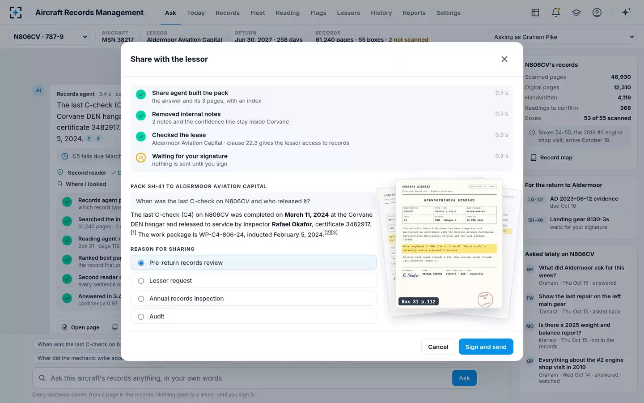
Task: Click the magnifier icon beside Where I looked
Action: pyautogui.click(x=60, y=184)
